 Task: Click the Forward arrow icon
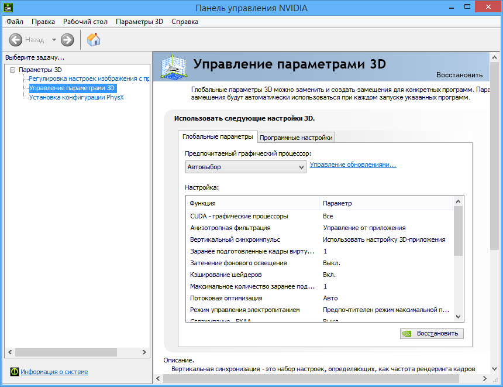(x=67, y=40)
